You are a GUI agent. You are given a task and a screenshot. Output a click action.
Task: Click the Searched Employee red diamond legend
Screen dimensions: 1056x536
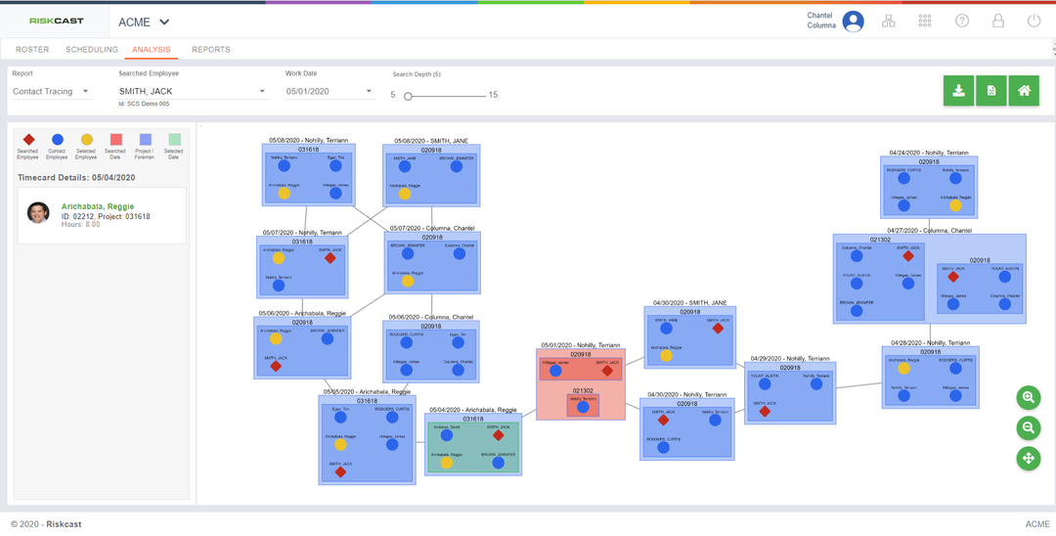(x=28, y=140)
